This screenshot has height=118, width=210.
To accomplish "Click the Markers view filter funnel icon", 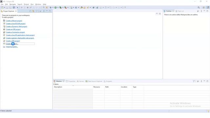I will click(x=194, y=81).
